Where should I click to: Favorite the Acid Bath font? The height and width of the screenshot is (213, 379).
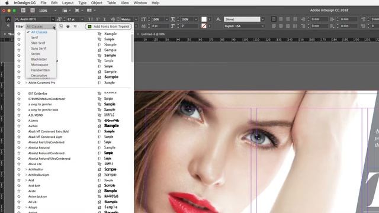click(19, 186)
